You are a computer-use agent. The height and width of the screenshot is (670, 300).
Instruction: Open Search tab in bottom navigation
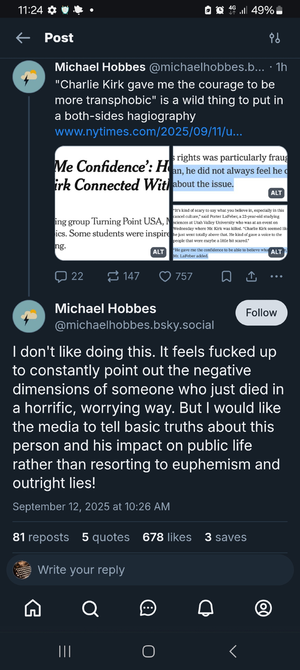tap(90, 608)
